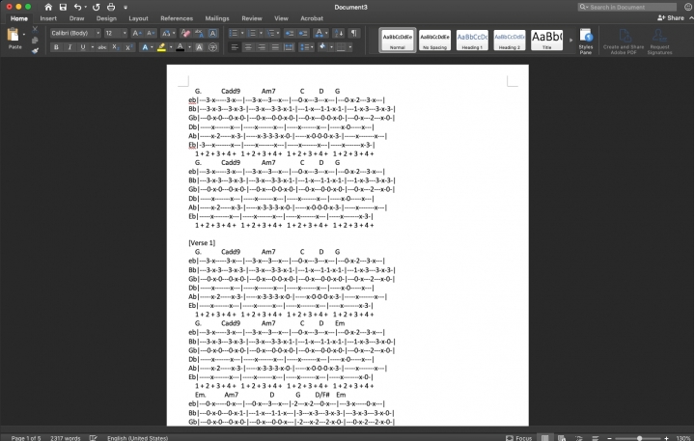Image resolution: width=695 pixels, height=441 pixels.
Task: Collapse the ribbon with chevron
Action: (691, 17)
